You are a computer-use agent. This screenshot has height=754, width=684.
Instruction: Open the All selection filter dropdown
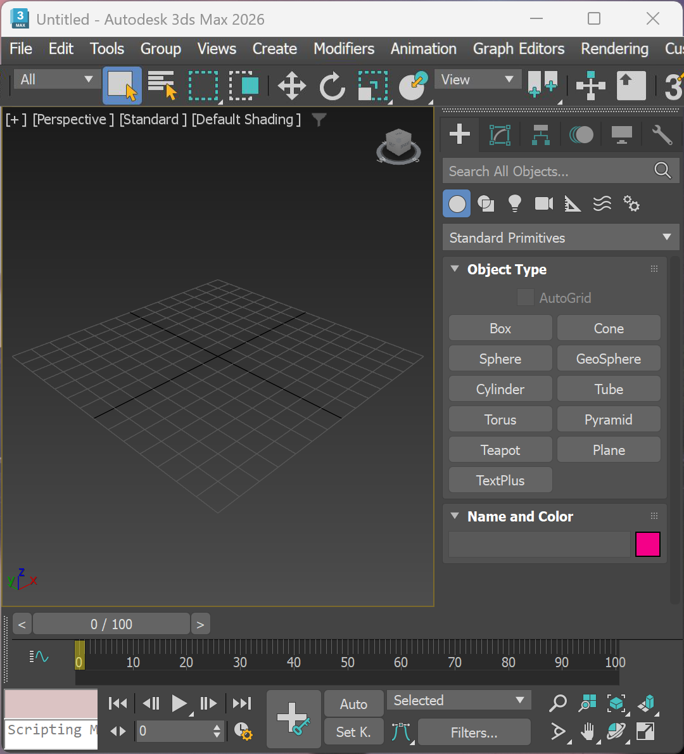(57, 79)
